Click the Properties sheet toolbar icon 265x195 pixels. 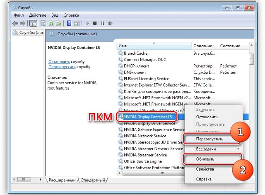point(43,23)
